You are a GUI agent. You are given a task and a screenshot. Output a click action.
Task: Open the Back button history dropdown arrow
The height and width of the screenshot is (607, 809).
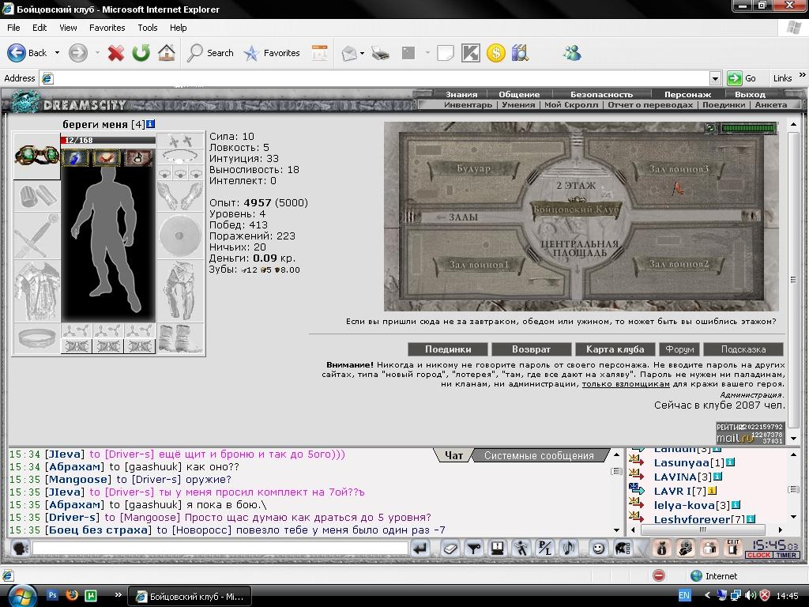coord(57,53)
